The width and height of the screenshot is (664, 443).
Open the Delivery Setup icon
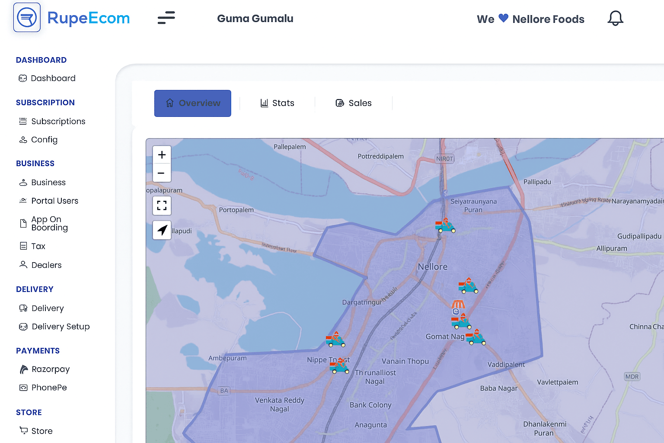pos(23,327)
